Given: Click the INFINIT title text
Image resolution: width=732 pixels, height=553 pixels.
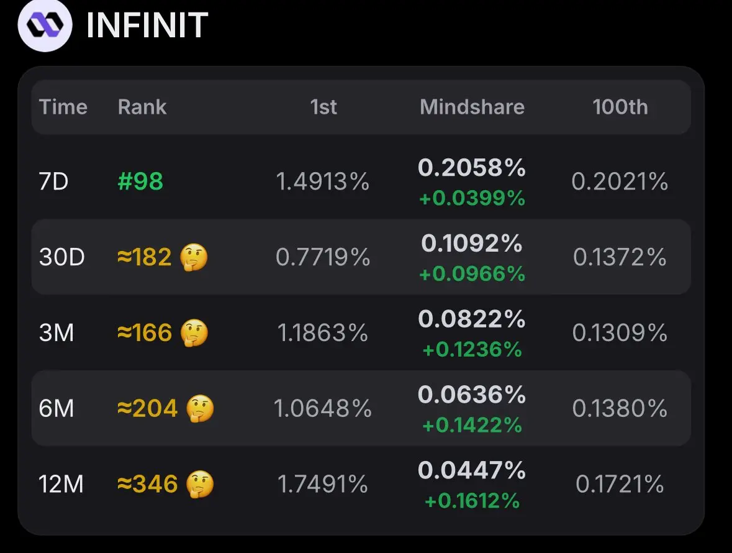Looking at the screenshot, I should click(x=147, y=25).
